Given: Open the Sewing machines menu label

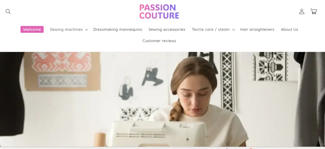Looking at the screenshot, I should [x=66, y=29].
